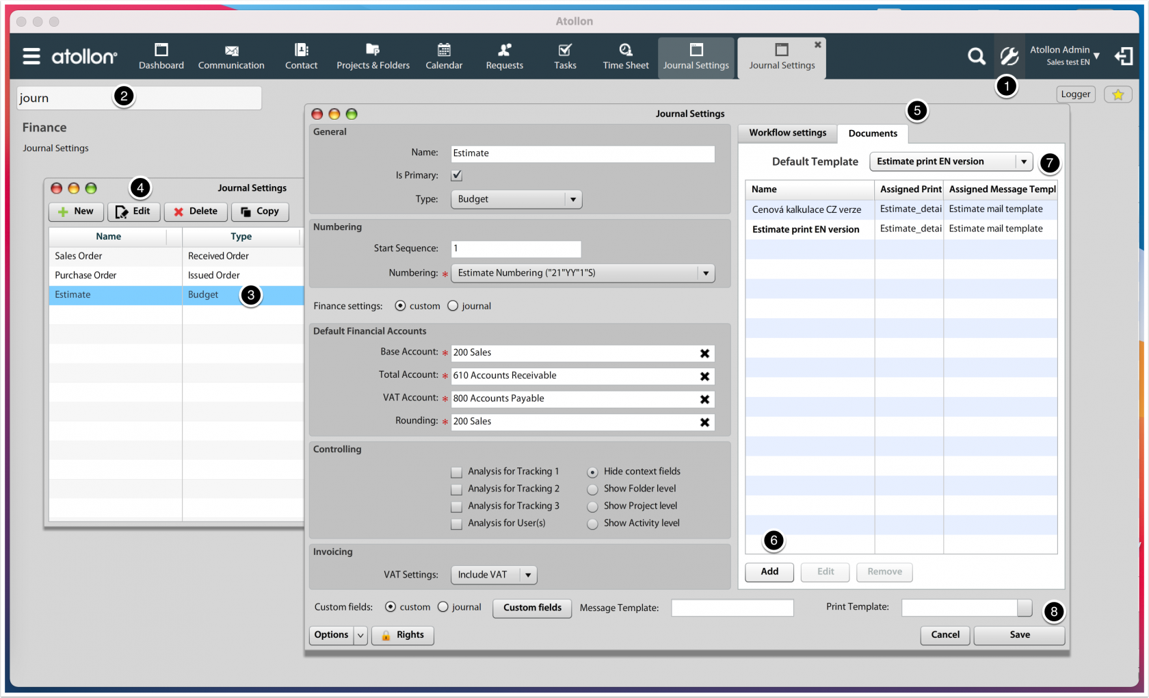The height and width of the screenshot is (698, 1149).
Task: Expand the Options arrow menu
Action: (x=360, y=635)
